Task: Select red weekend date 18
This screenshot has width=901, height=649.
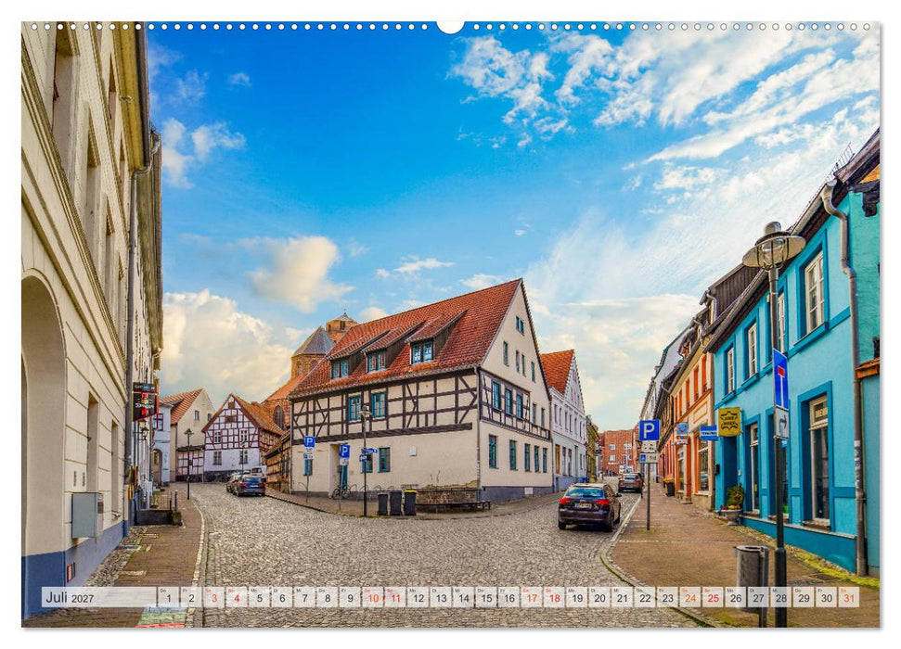Action: (x=555, y=597)
